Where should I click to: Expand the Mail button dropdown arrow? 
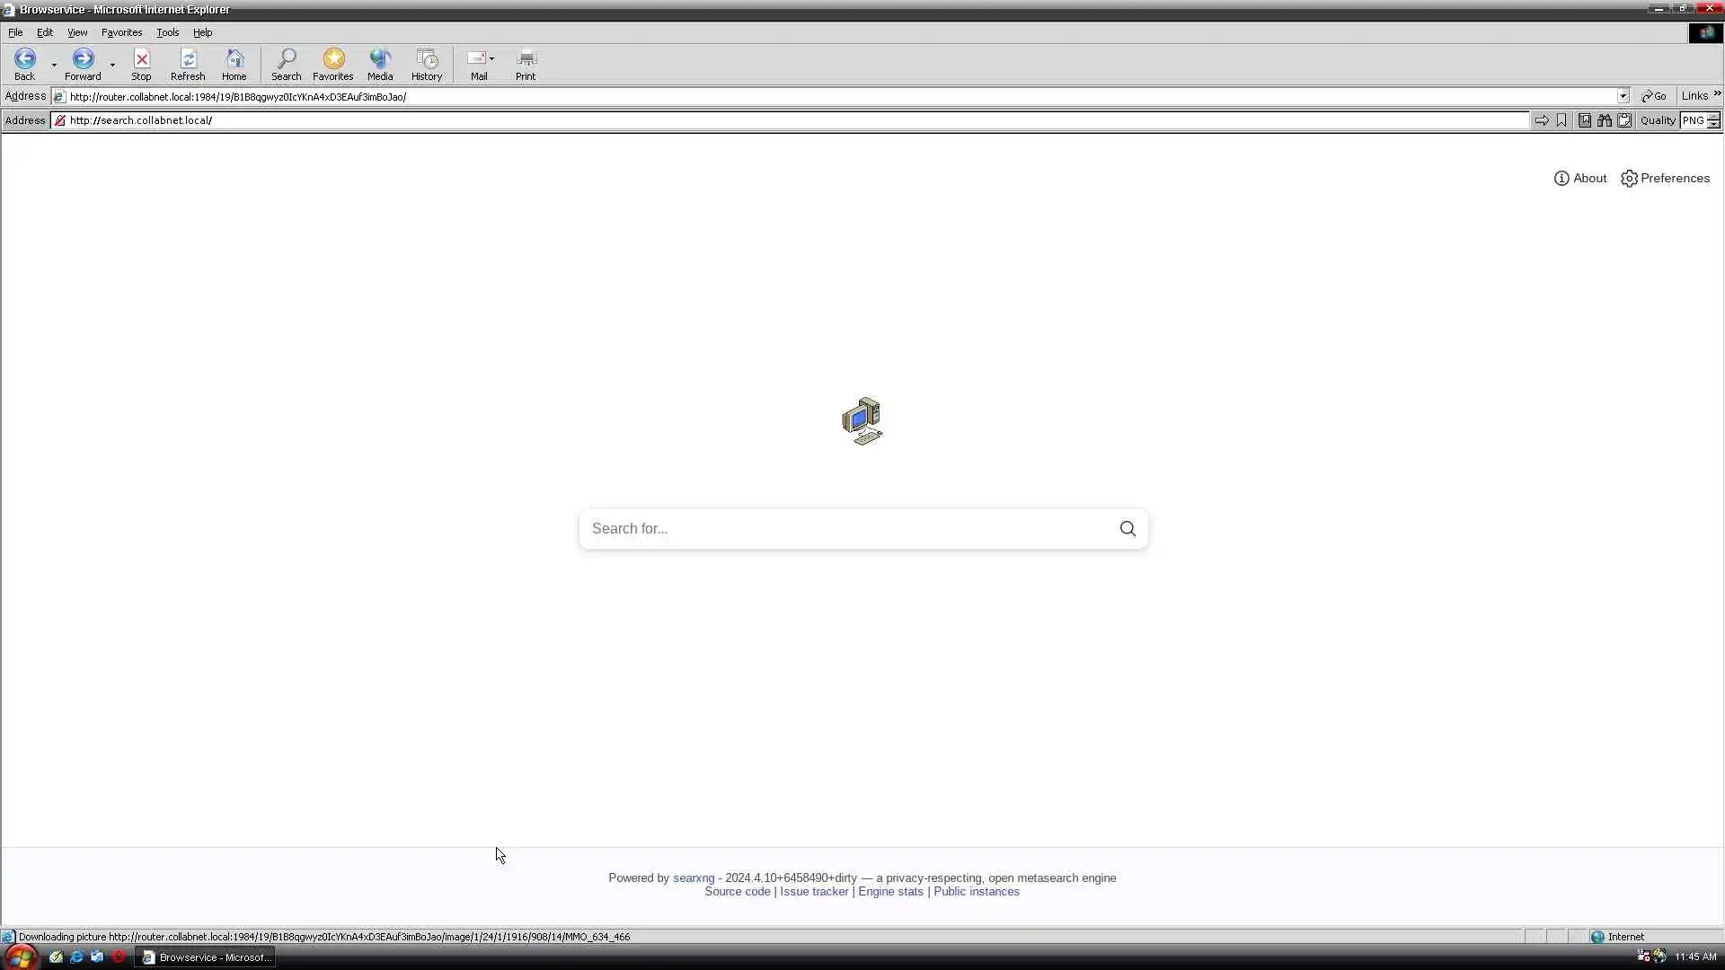pyautogui.click(x=491, y=58)
